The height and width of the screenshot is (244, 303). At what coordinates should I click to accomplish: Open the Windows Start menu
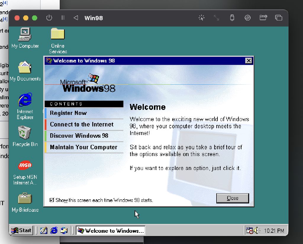[x=21, y=230]
